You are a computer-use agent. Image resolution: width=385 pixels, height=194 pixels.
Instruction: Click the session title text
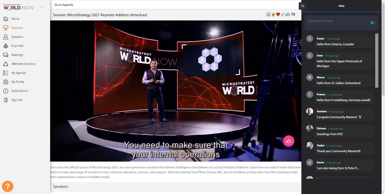(x=100, y=15)
